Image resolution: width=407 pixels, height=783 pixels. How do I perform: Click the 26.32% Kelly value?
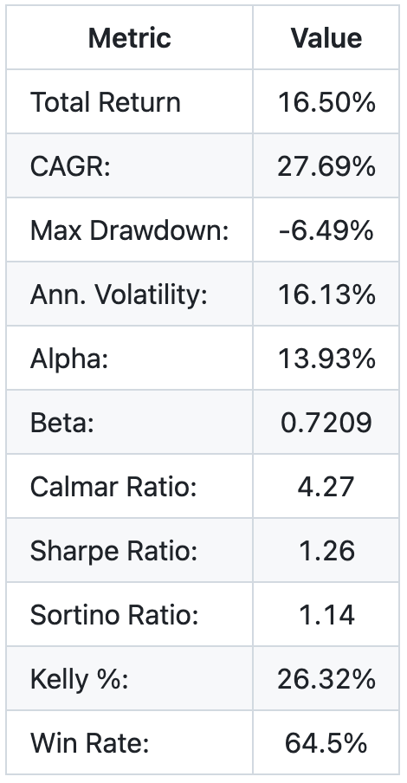point(326,679)
